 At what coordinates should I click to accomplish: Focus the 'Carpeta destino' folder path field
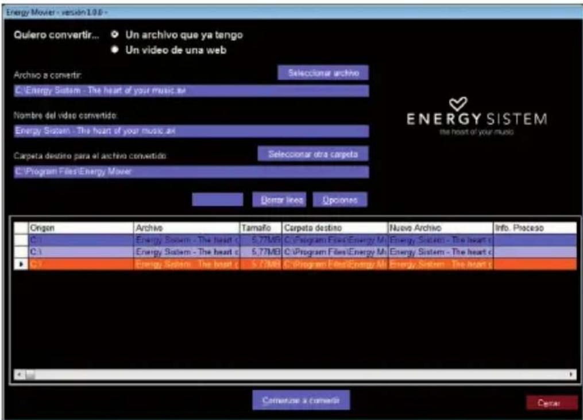tap(191, 171)
